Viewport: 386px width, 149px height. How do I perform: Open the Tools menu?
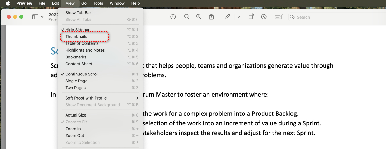(98, 3)
